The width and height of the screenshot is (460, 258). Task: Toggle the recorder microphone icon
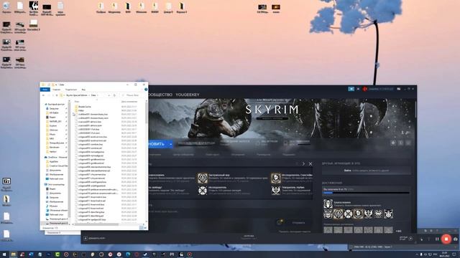click(x=422, y=239)
